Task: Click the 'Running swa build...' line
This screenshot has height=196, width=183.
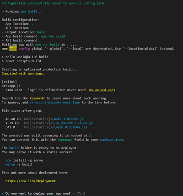Action: 22,11
